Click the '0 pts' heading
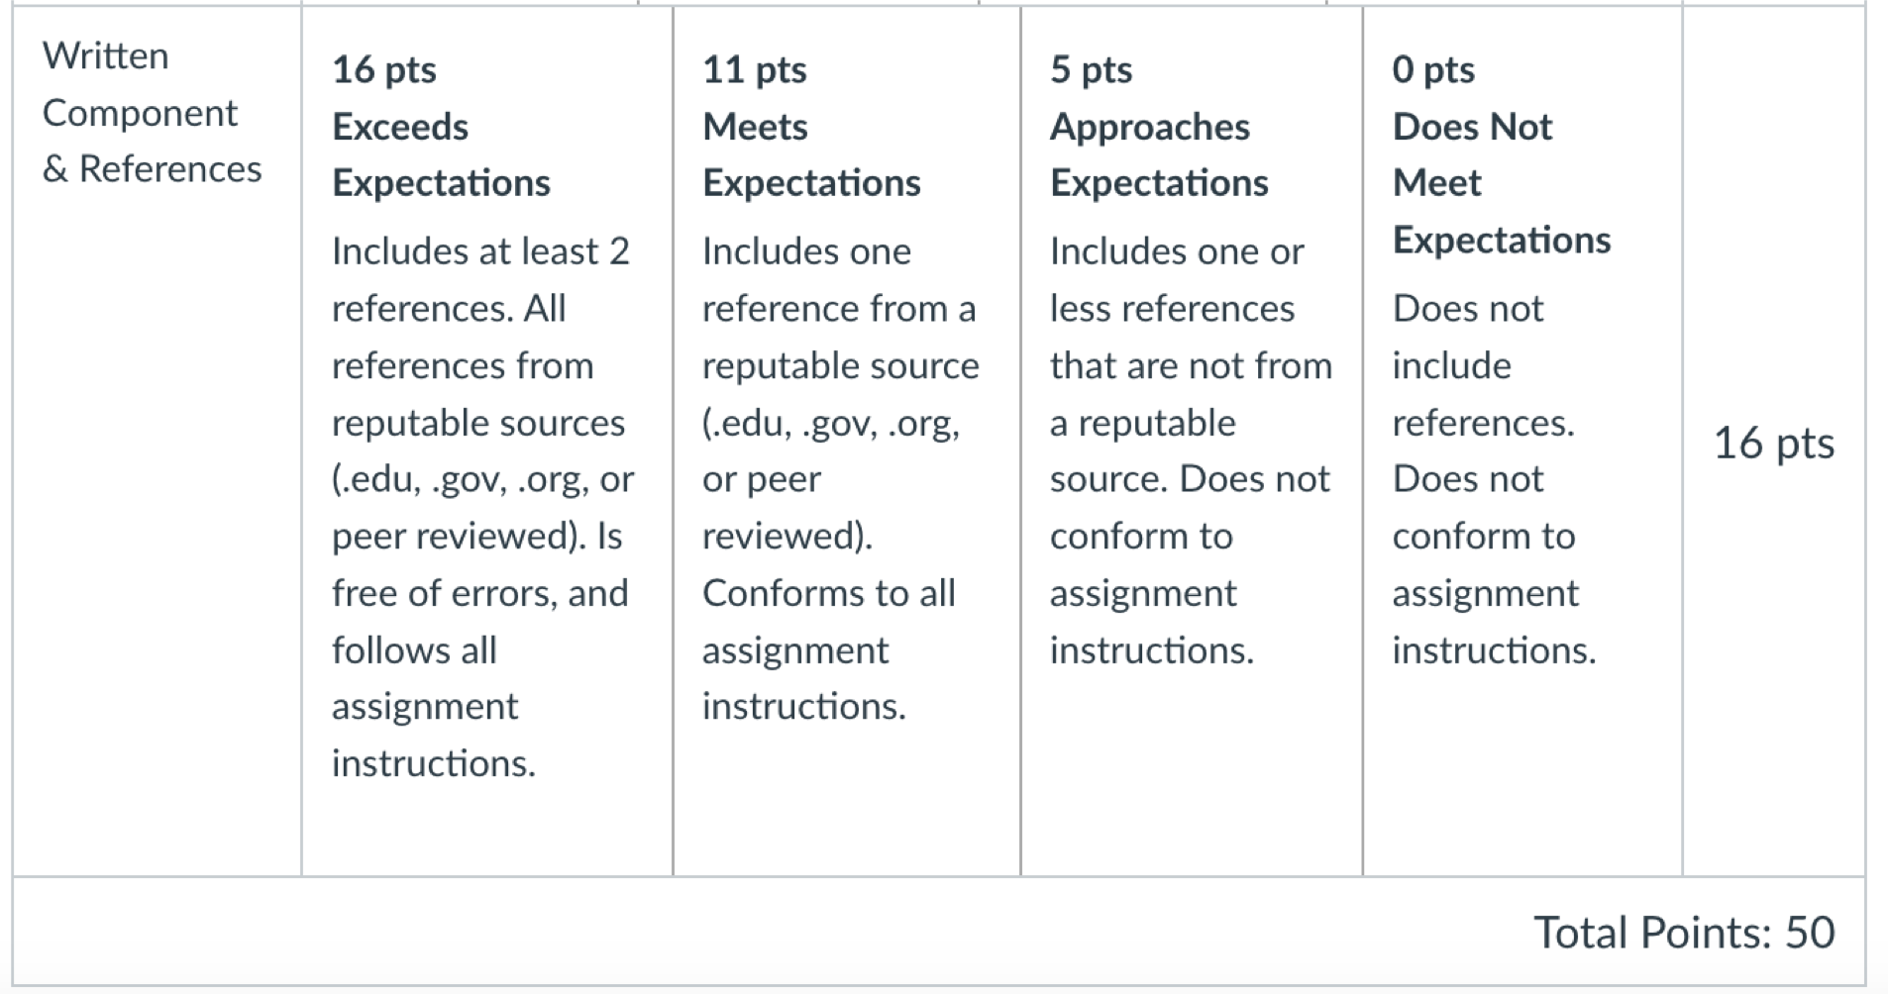Image resolution: width=1888 pixels, height=994 pixels. (x=1433, y=70)
